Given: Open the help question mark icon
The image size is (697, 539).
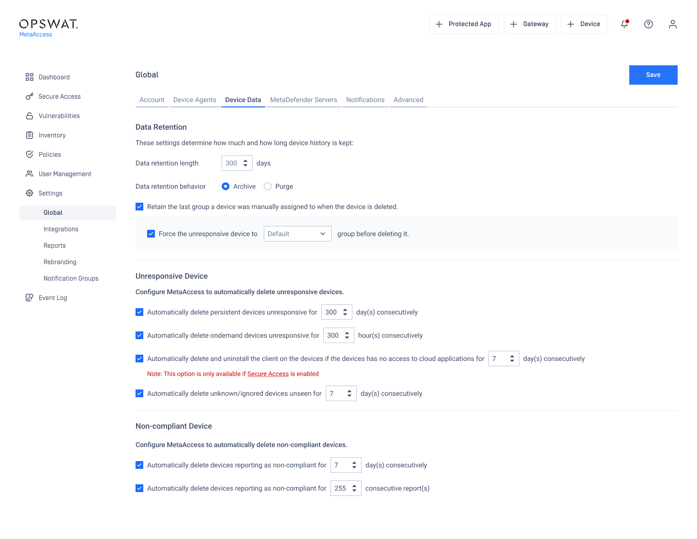Looking at the screenshot, I should [649, 24].
